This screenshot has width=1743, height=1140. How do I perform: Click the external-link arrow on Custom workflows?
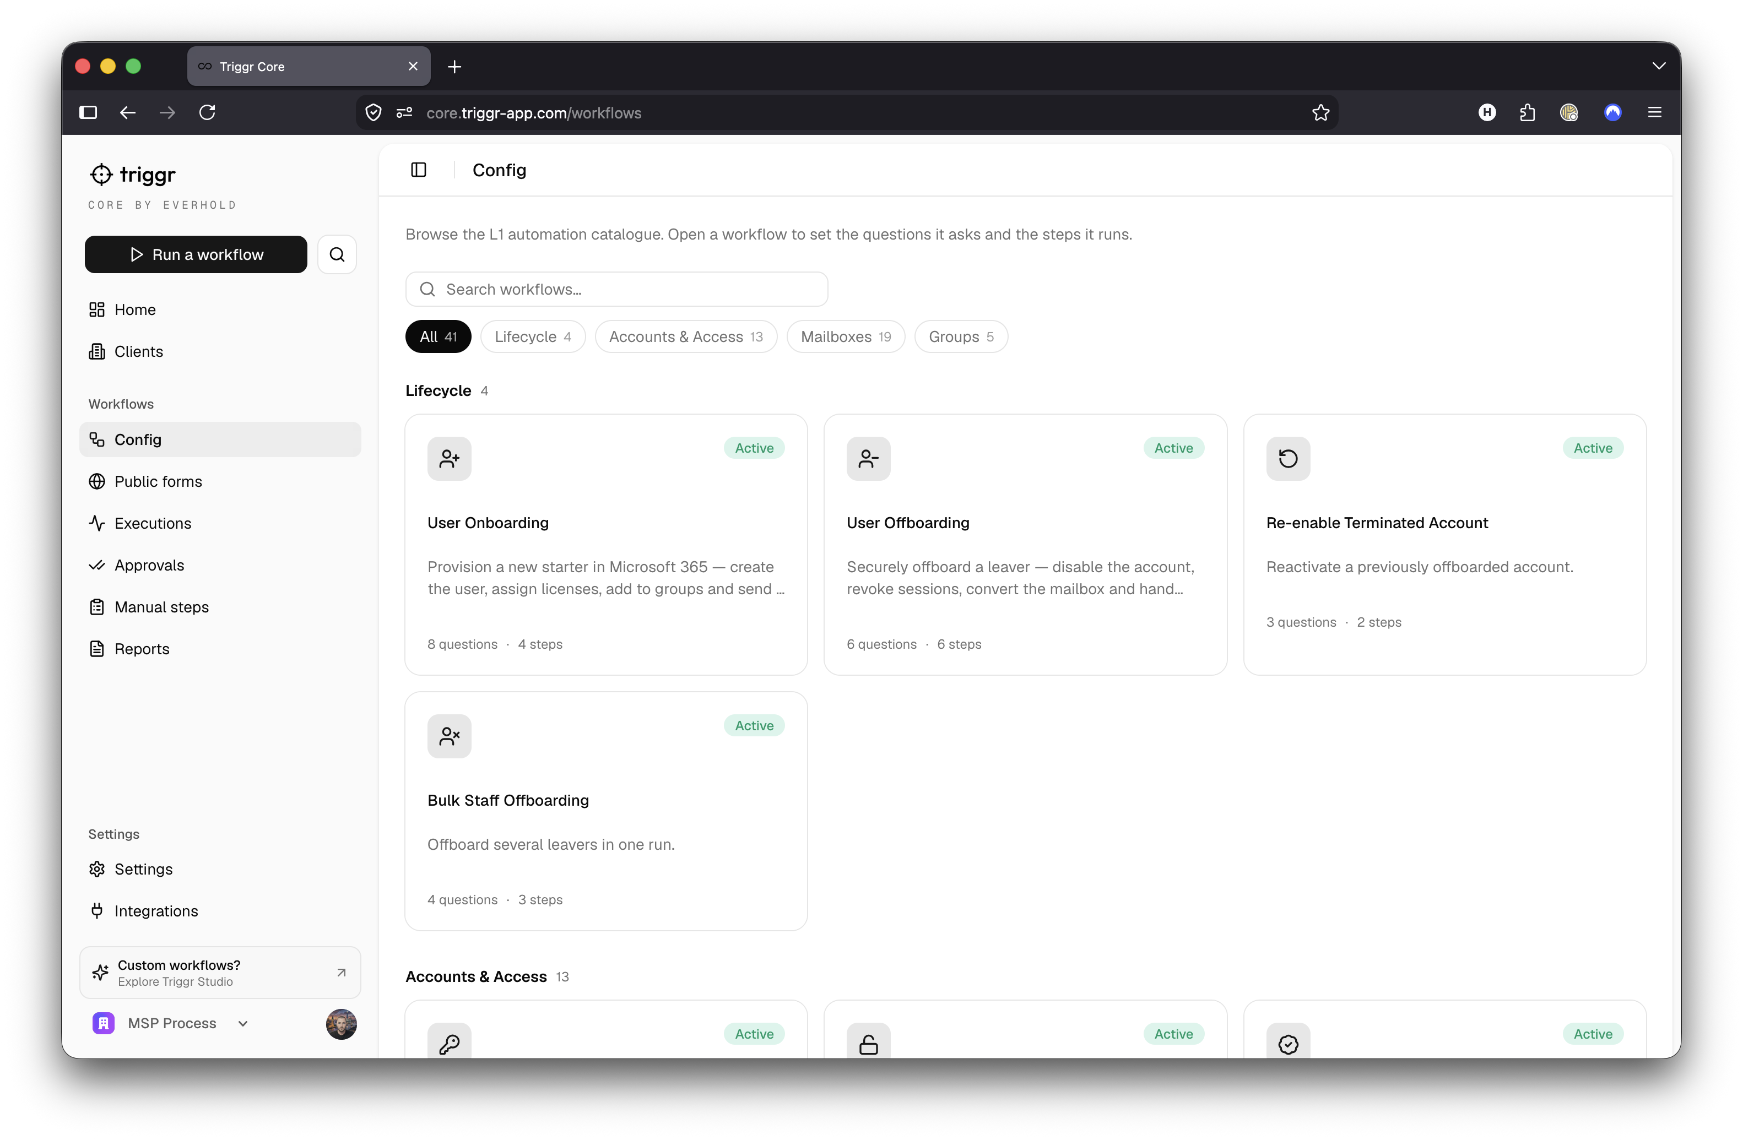point(342,973)
